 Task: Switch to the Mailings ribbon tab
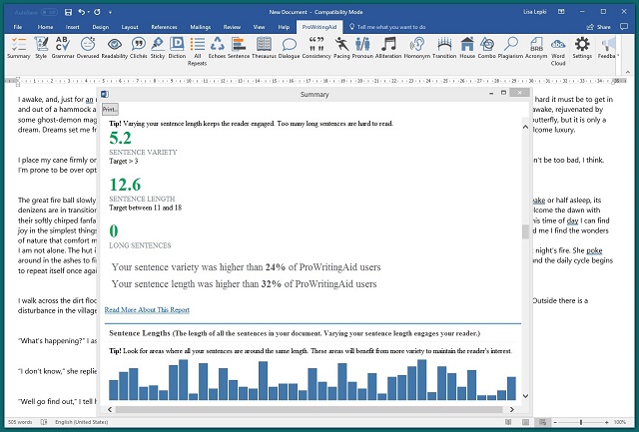point(200,27)
